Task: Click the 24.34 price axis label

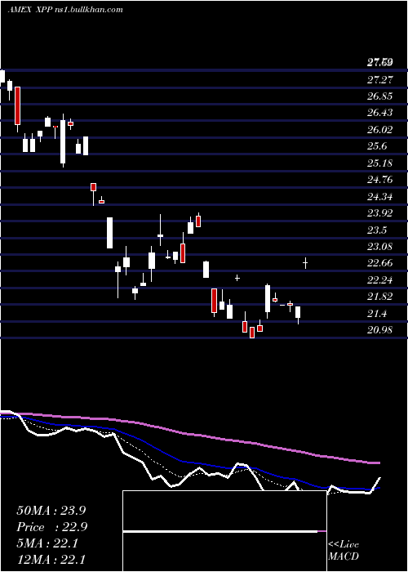Action: tap(380, 197)
